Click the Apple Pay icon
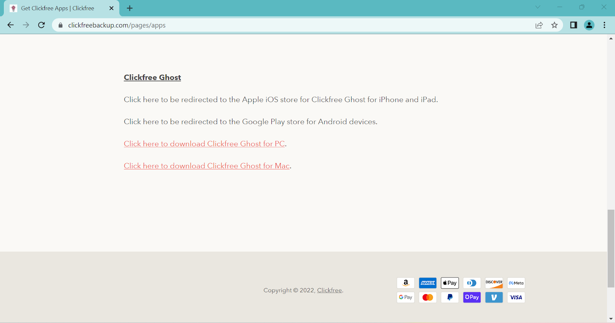This screenshot has width=615, height=323. click(x=450, y=283)
